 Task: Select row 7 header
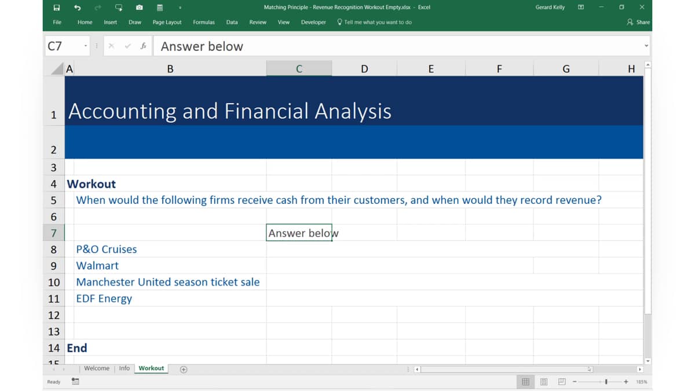click(x=54, y=233)
